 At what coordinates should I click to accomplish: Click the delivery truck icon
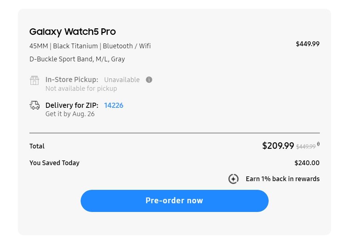(x=34, y=105)
